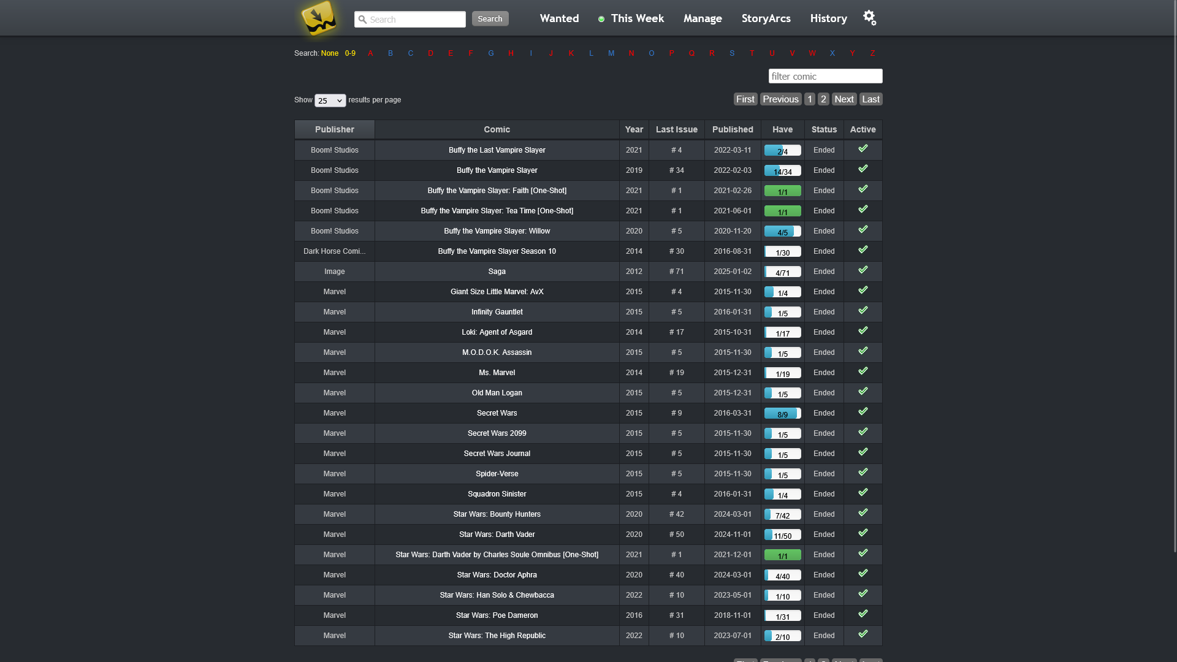Focus the filter comic input box
The height and width of the screenshot is (662, 1177).
tap(825, 76)
